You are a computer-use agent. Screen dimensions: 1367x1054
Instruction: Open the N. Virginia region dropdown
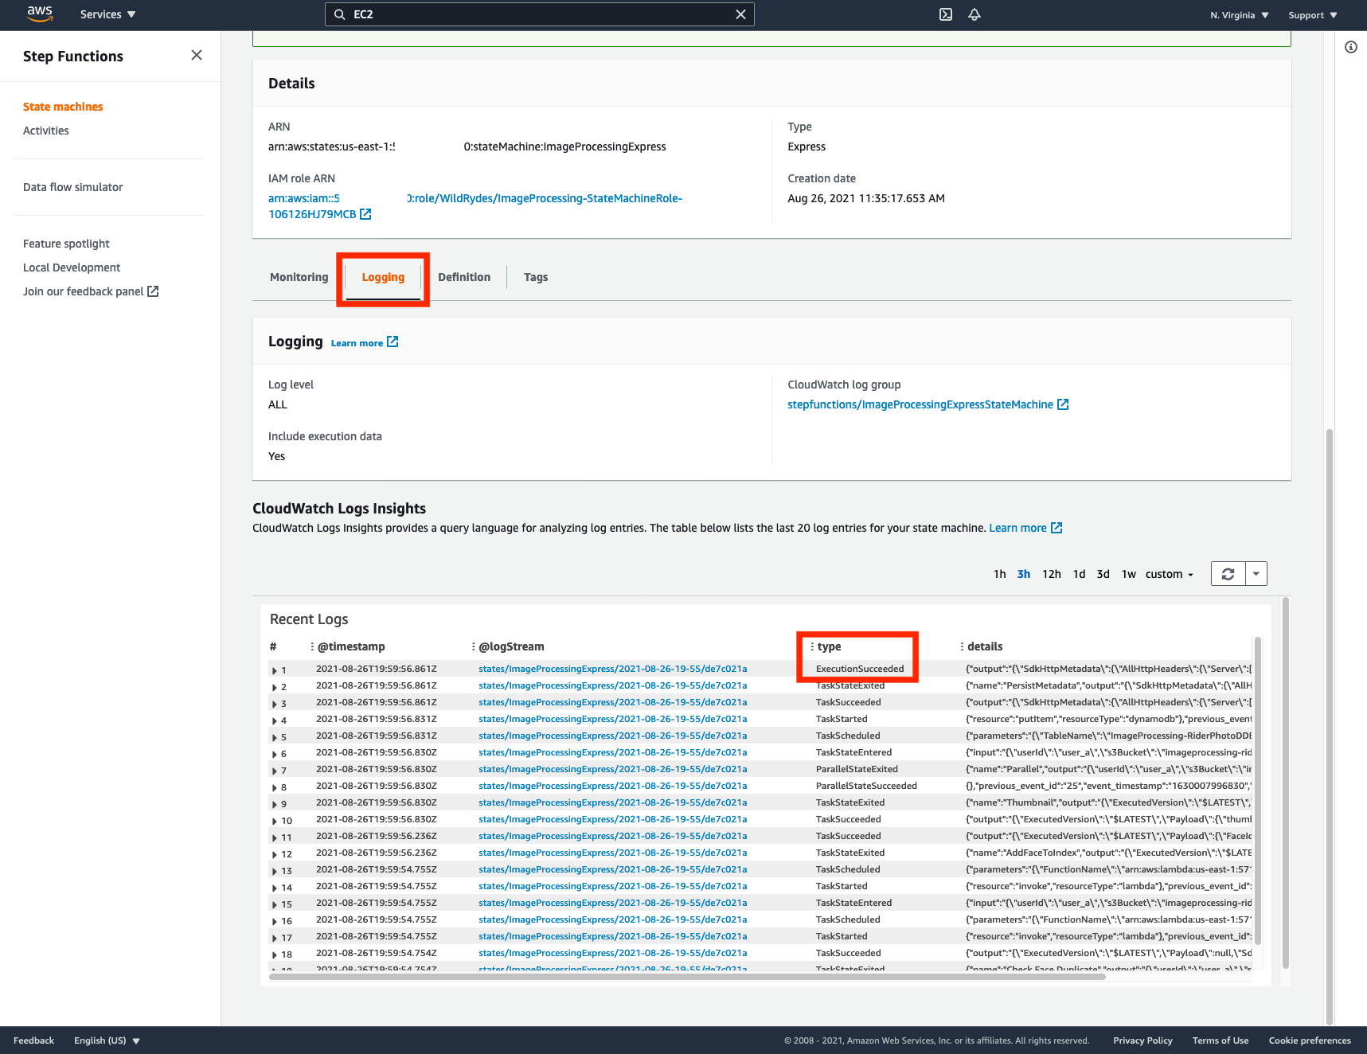tap(1240, 15)
